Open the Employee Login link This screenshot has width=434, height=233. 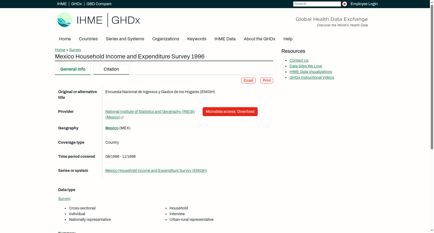point(364,4)
